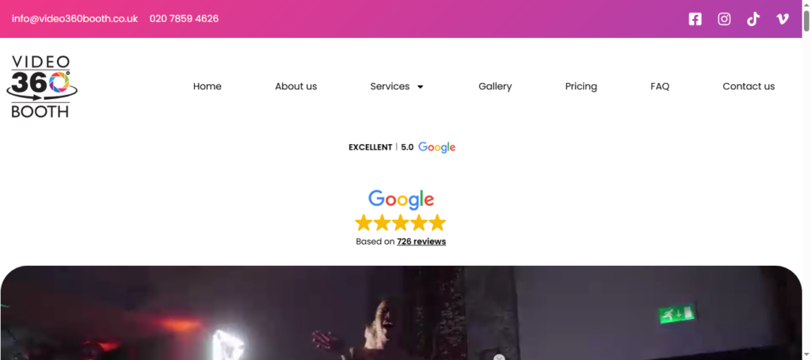This screenshot has width=811, height=360.
Task: Open the Vimeo channel icon
Action: tap(782, 19)
